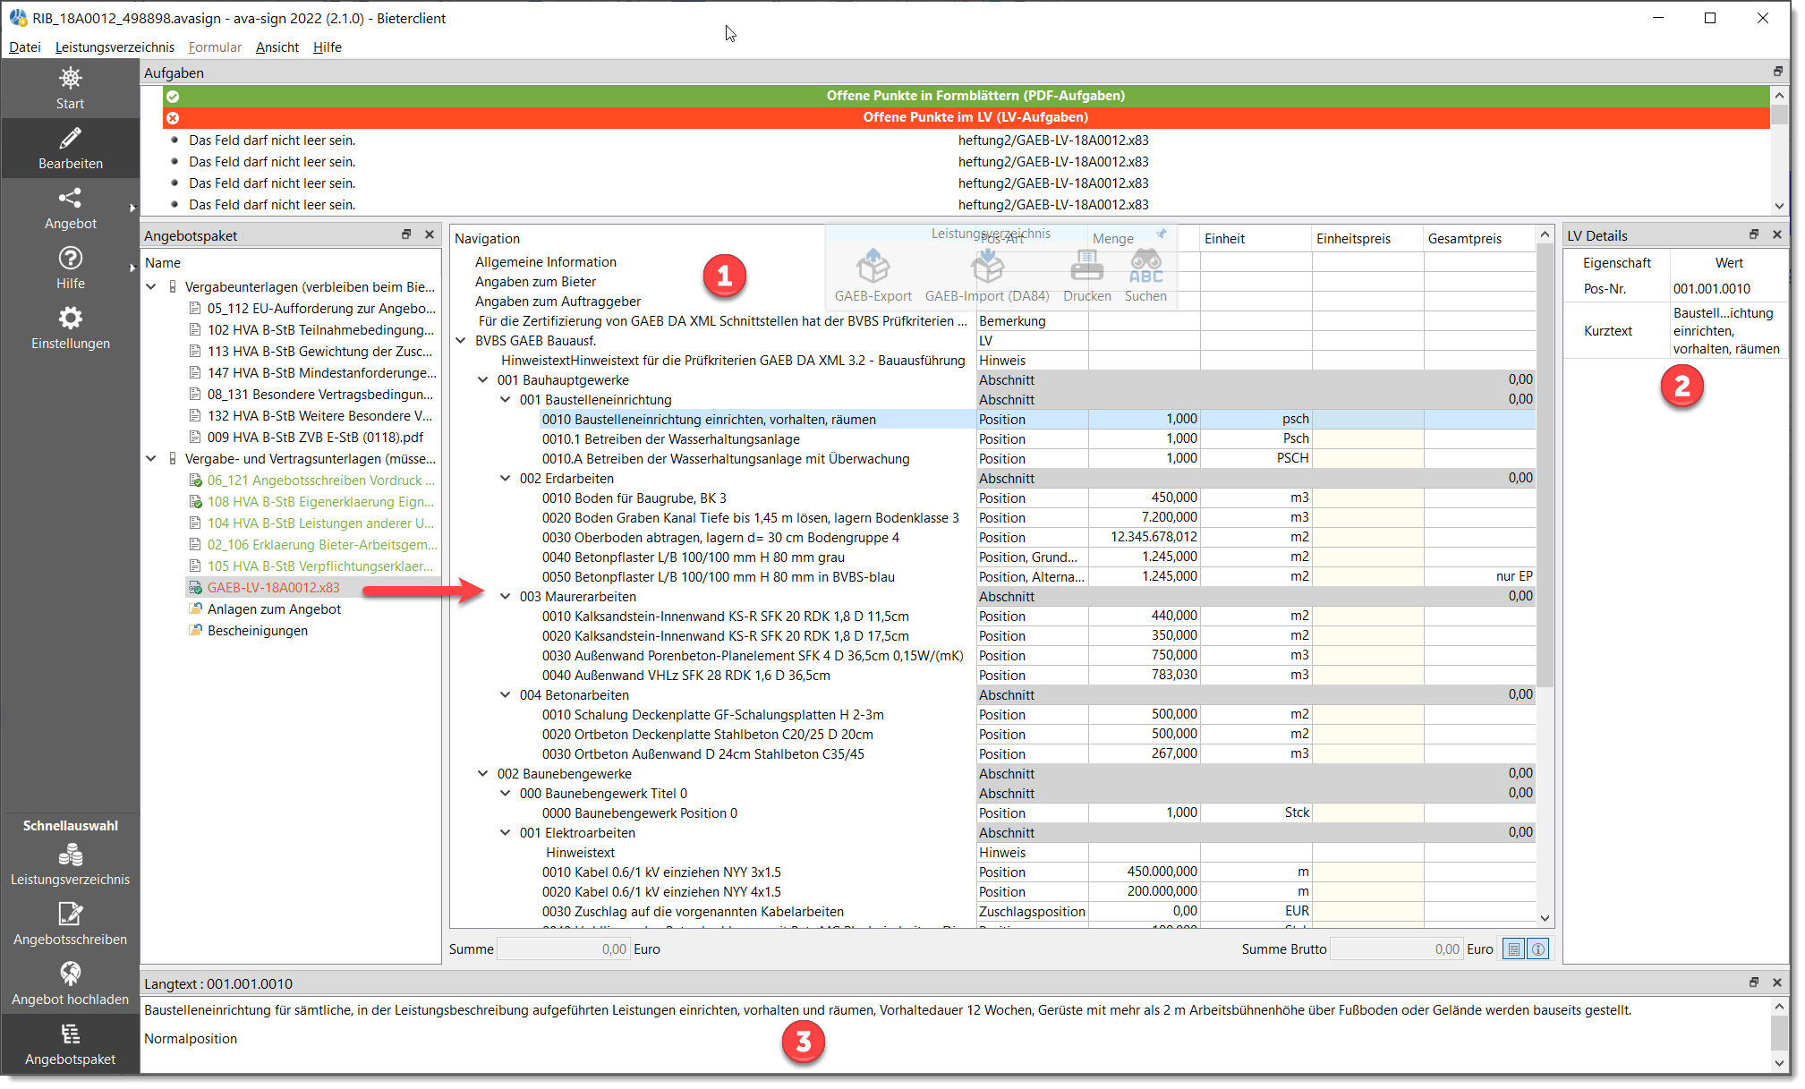Select position 0020 Kalksandstein-Innenwand D 17,5cm
The width and height of the screenshot is (1805, 1089).
click(x=725, y=636)
